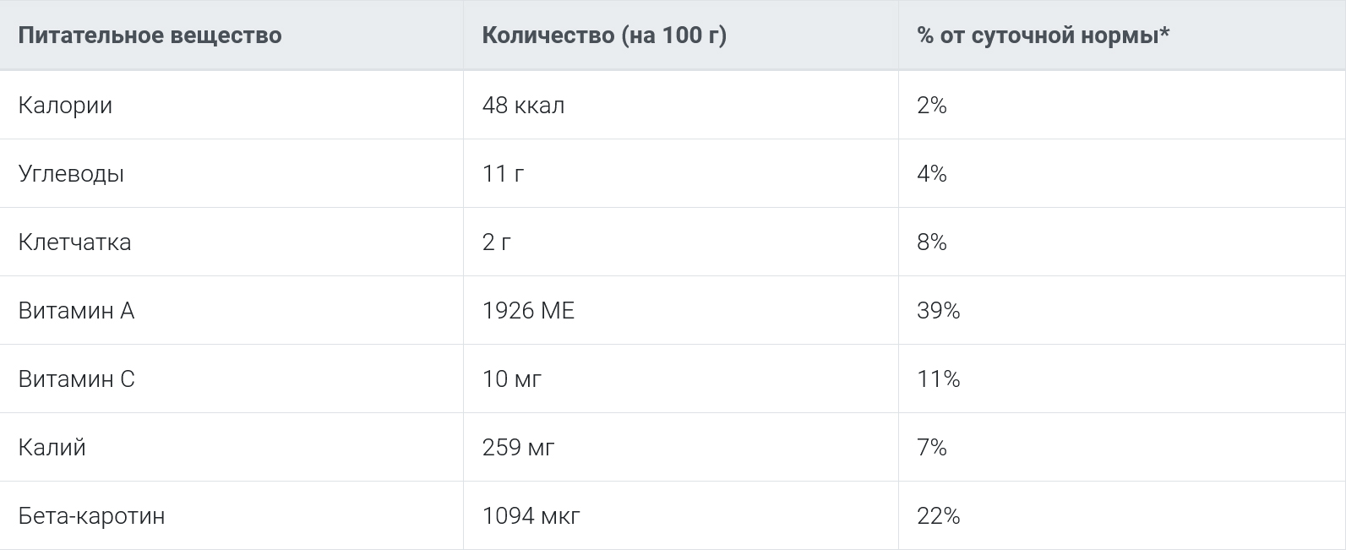Click the '11%' vitamin C percentage
The height and width of the screenshot is (550, 1346).
click(939, 379)
